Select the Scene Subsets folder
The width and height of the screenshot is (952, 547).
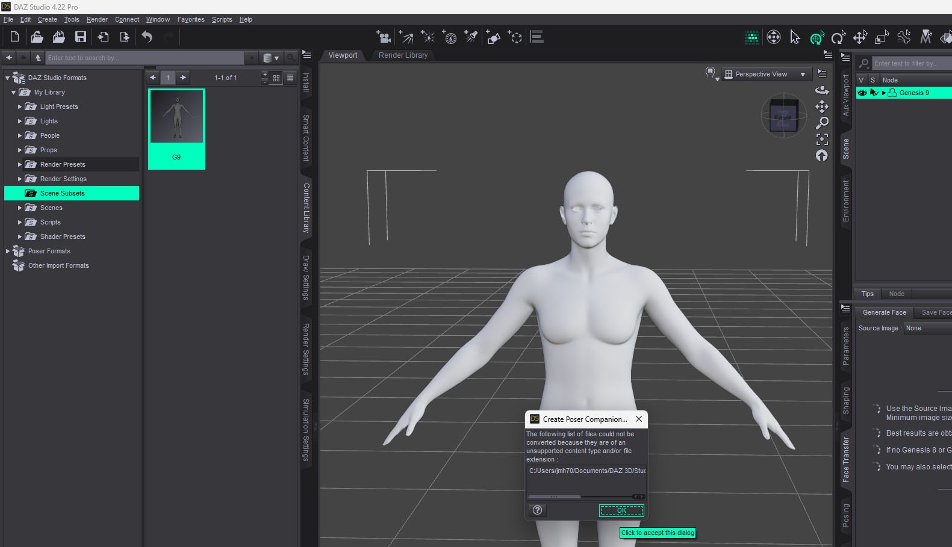72,193
